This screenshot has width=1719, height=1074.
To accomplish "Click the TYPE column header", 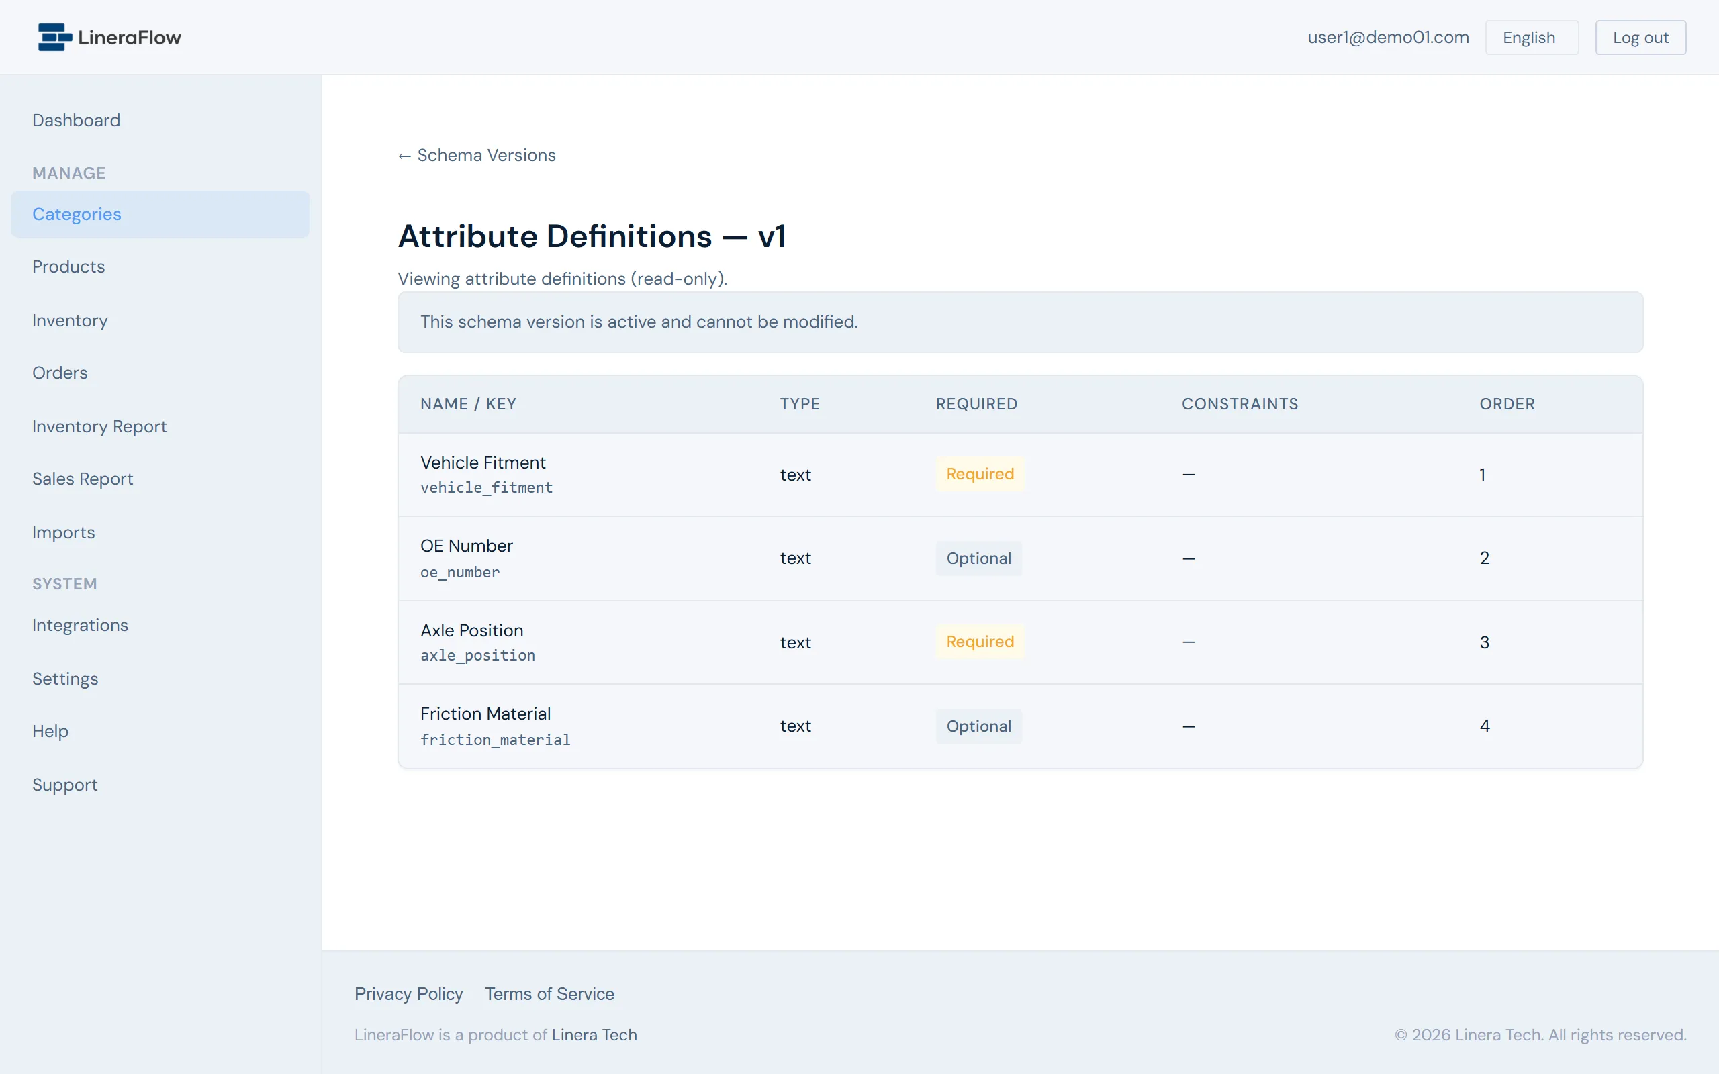I will (x=800, y=404).
